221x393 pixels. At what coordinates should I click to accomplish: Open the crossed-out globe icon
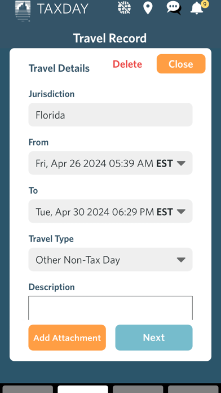[125, 7]
